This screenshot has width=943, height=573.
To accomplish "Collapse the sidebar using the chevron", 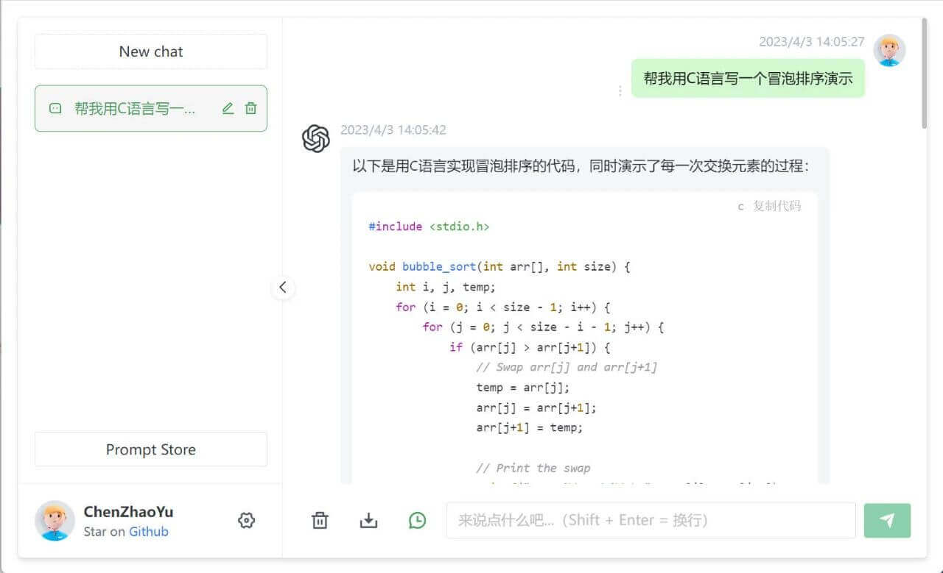I will tap(283, 288).
